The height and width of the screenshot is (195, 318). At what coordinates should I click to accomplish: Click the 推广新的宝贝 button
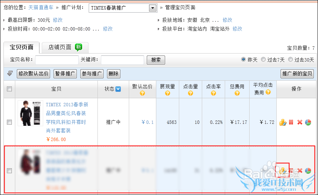point(297,74)
